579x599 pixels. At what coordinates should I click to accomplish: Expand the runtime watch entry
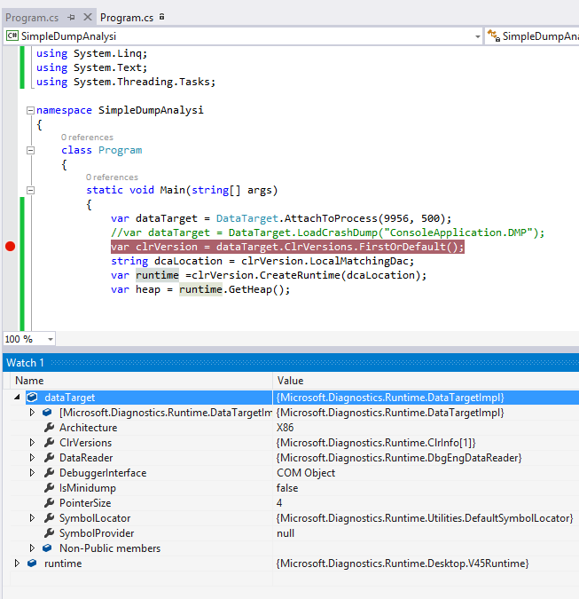[x=17, y=564]
